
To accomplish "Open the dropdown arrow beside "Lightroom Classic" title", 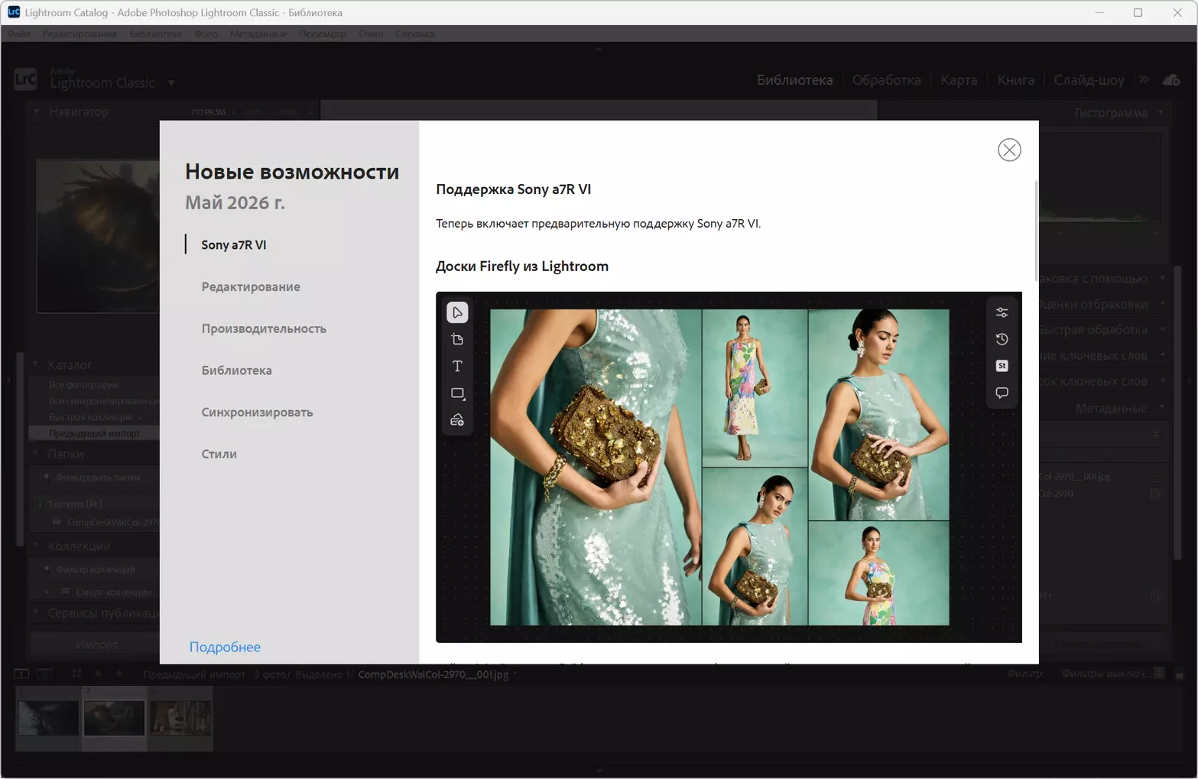I will 171,82.
